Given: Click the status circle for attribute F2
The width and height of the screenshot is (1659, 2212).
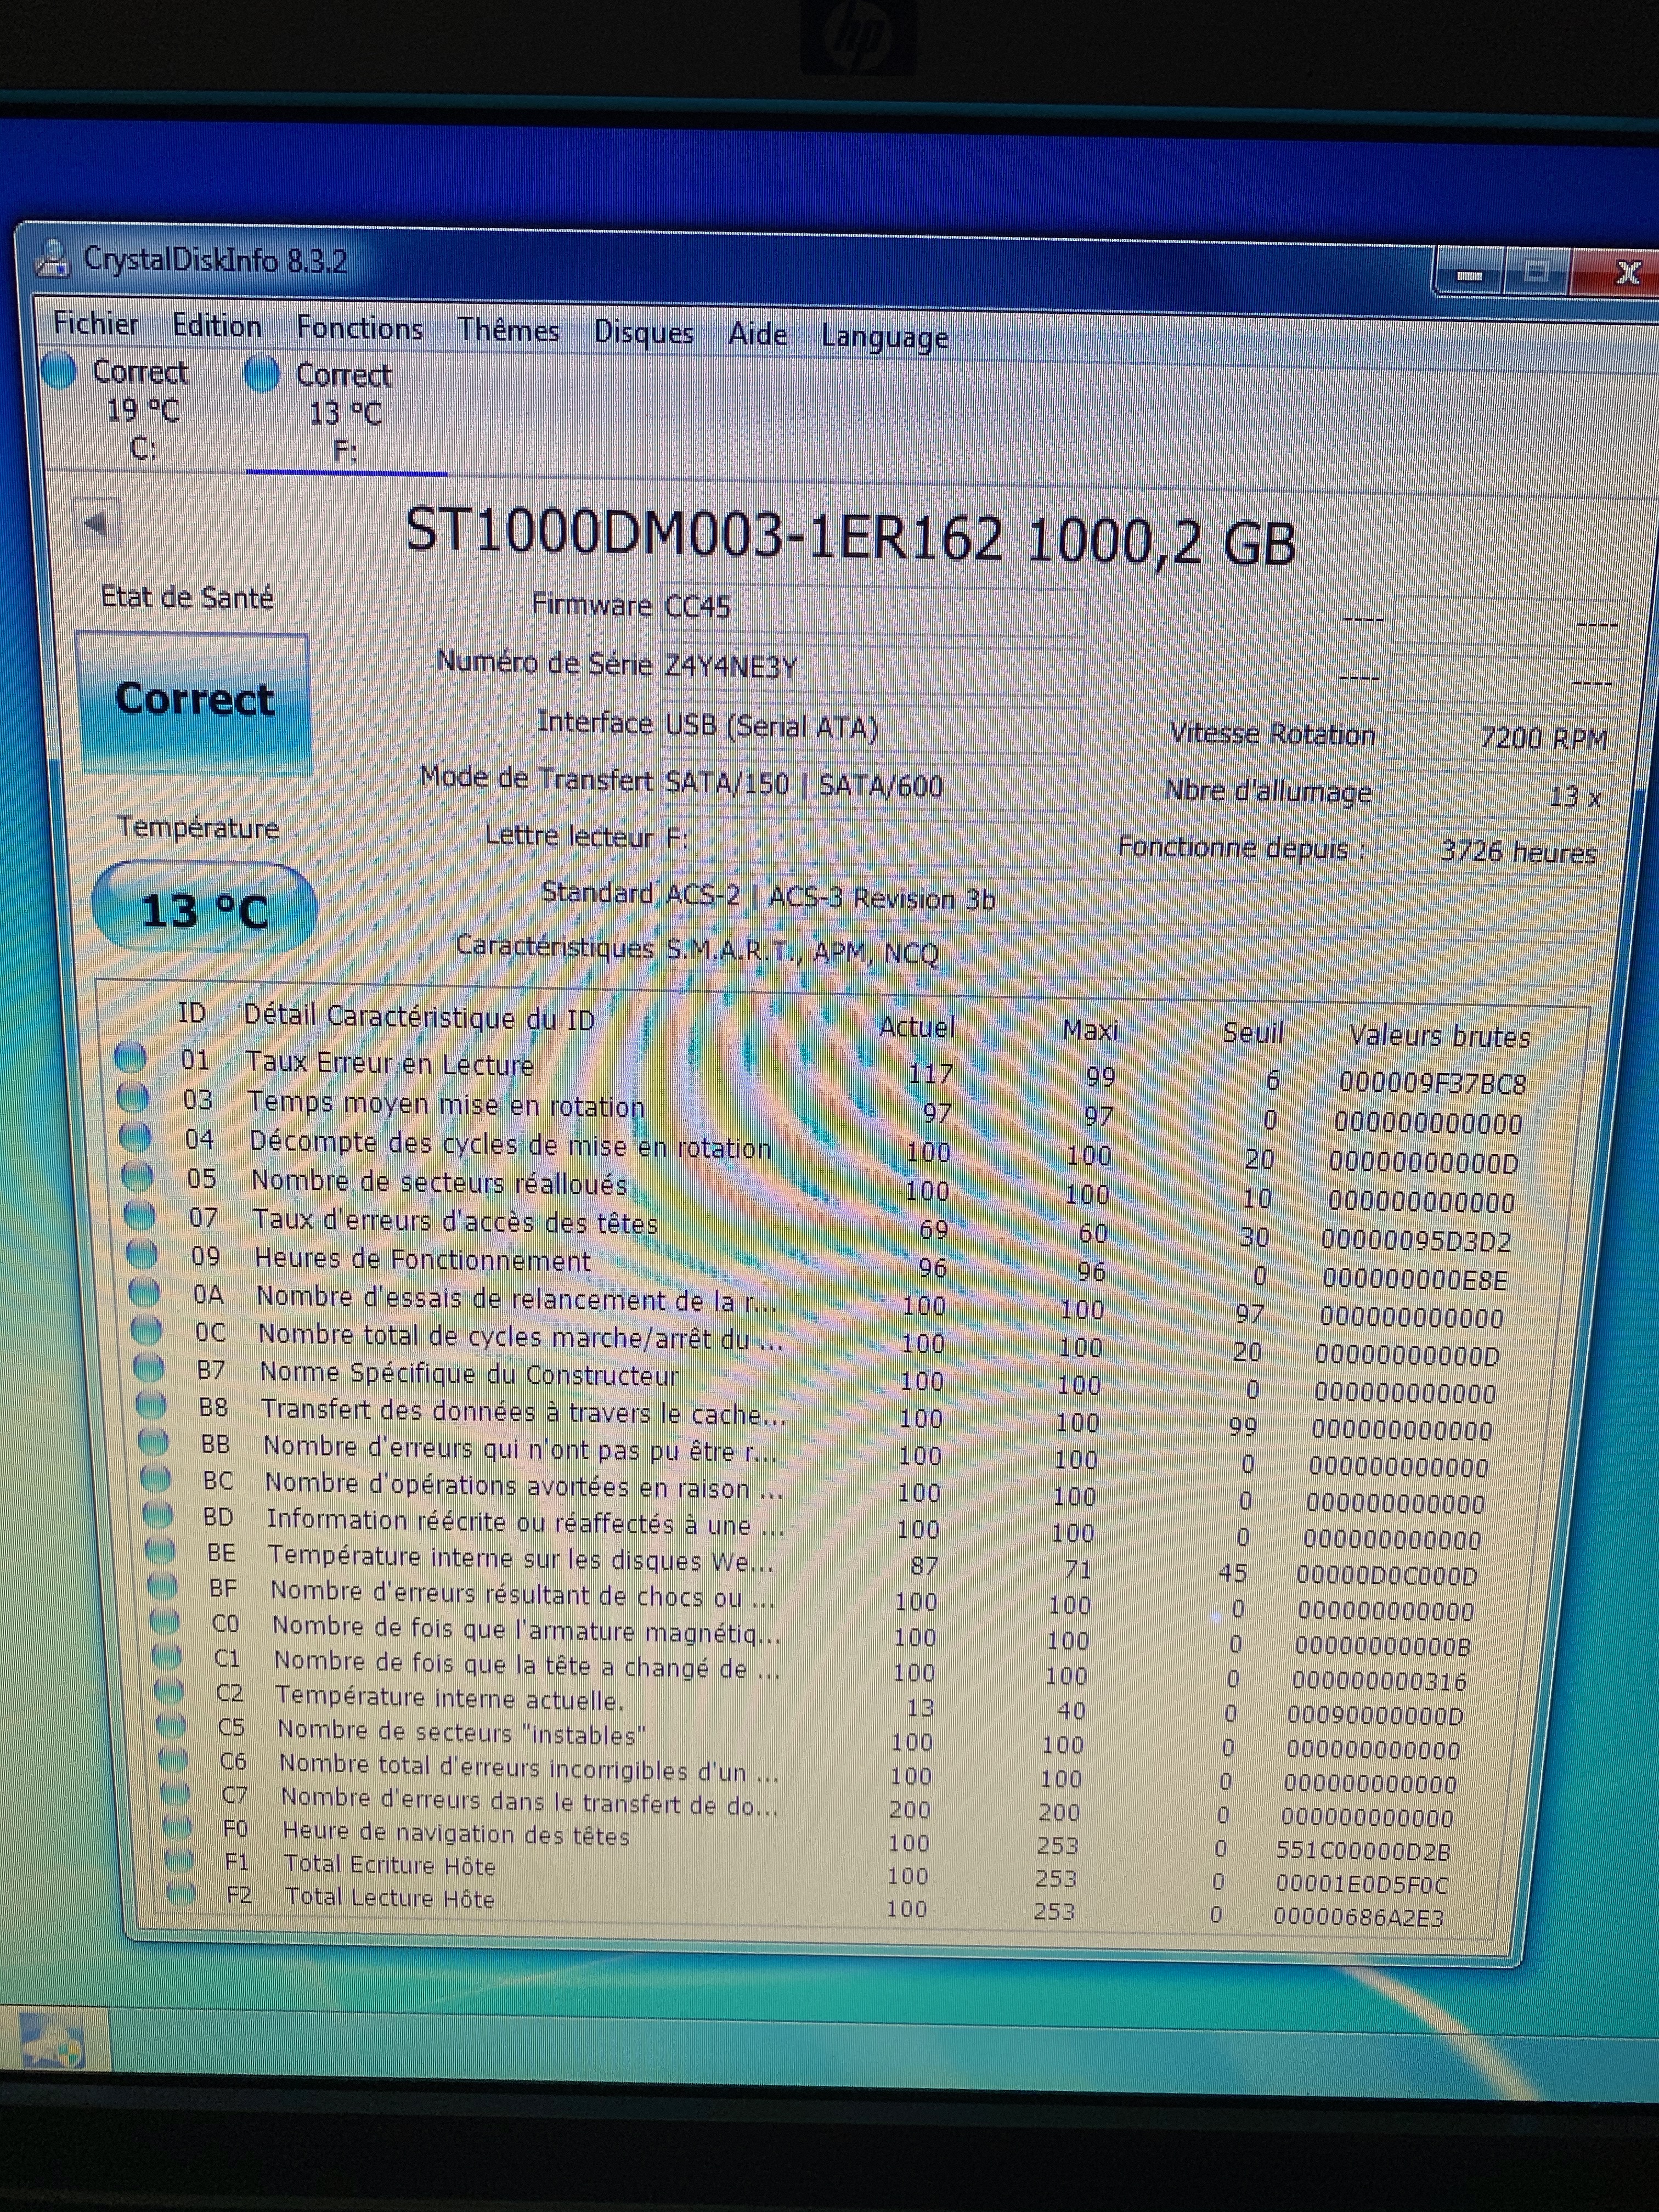Looking at the screenshot, I should click(x=181, y=1893).
